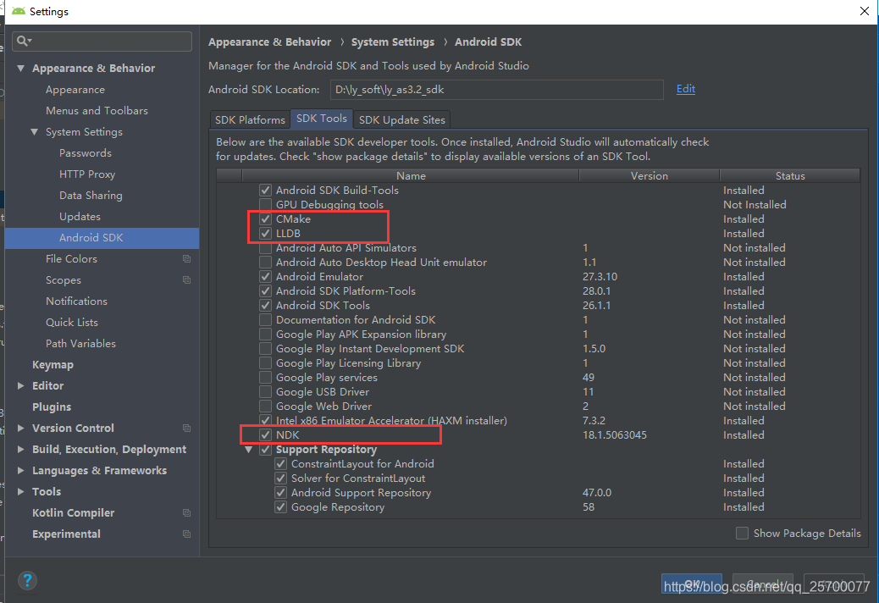The height and width of the screenshot is (603, 879).
Task: Expand the Tools tree node
Action: tap(20, 491)
